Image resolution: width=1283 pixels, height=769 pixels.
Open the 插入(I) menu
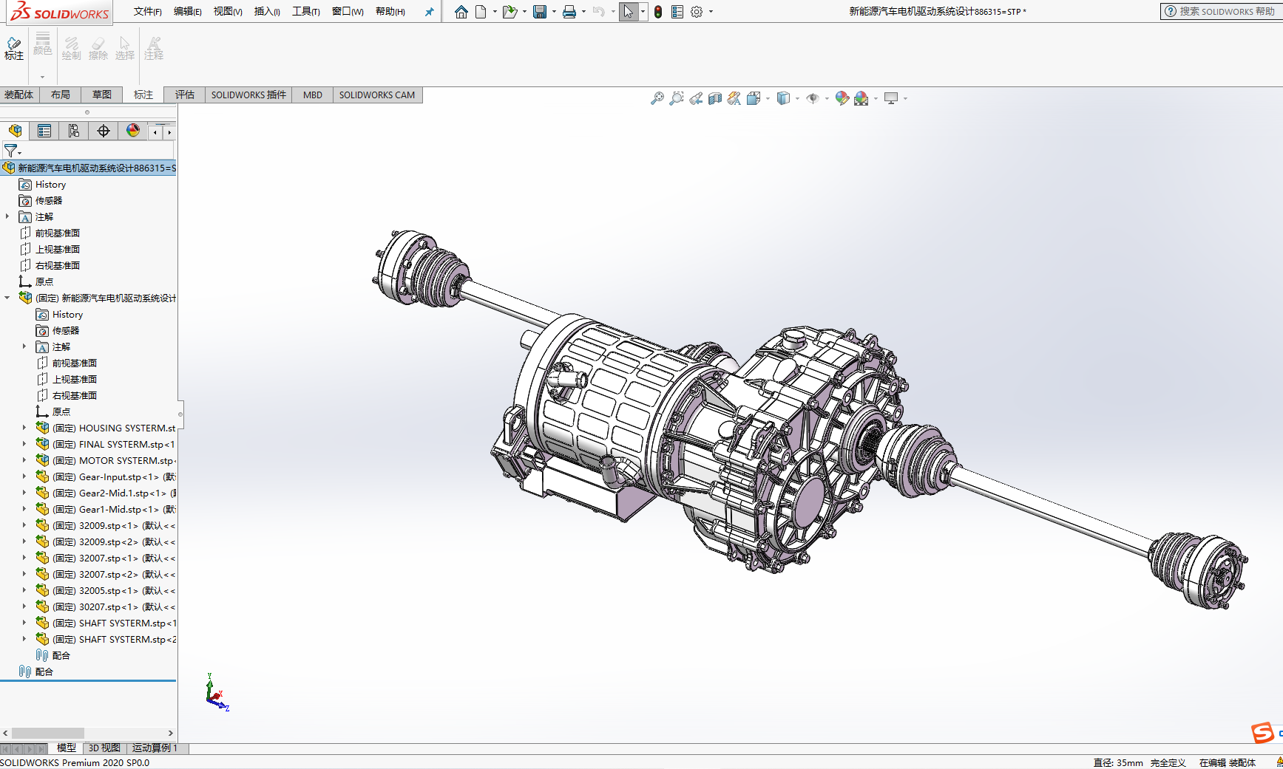click(x=267, y=12)
